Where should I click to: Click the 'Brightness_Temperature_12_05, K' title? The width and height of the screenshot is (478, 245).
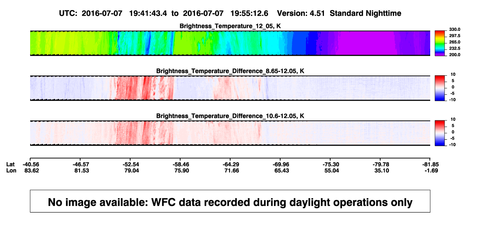pyautogui.click(x=230, y=26)
